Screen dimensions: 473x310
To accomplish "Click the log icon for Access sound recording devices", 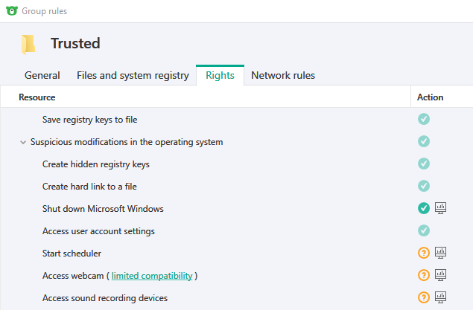I will [440, 297].
